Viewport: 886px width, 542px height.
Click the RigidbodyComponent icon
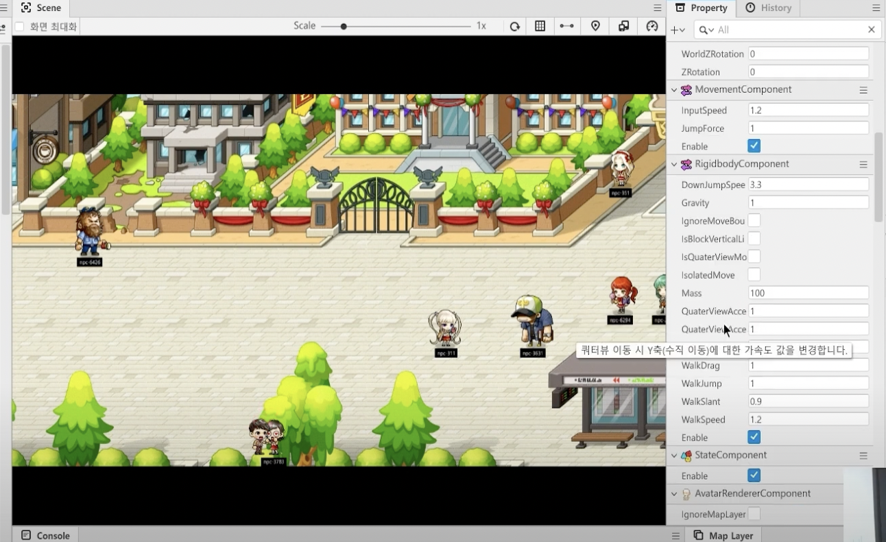[686, 165]
